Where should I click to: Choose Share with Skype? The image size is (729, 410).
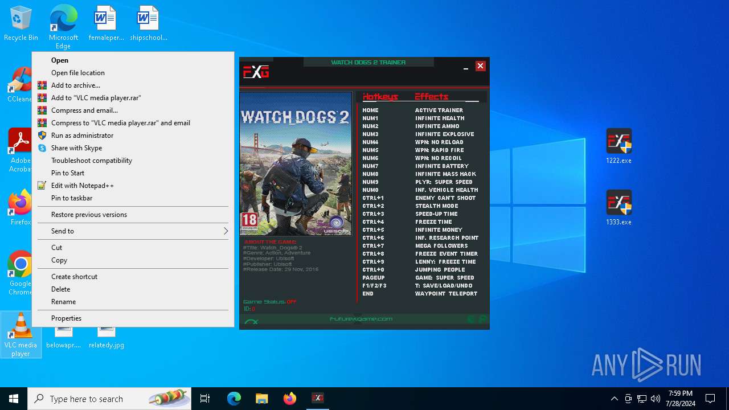click(133, 148)
